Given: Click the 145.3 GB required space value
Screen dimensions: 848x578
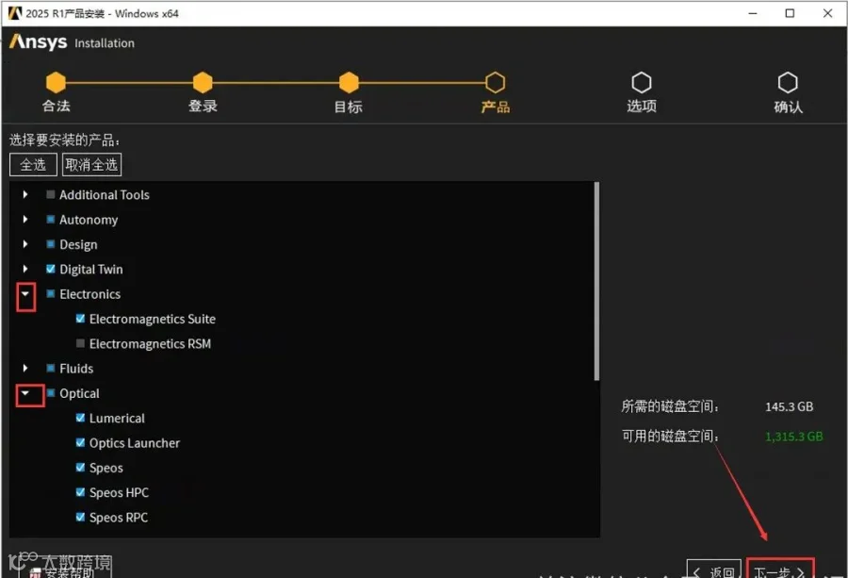Looking at the screenshot, I should [789, 406].
